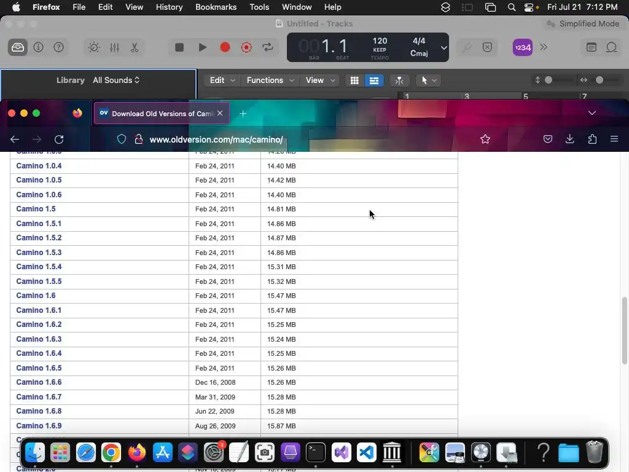The height and width of the screenshot is (472, 629).
Task: Click the Firefox back arrow
Action: 15,140
